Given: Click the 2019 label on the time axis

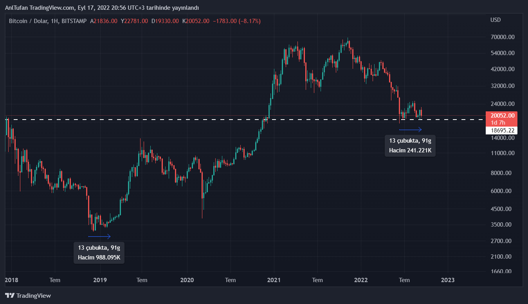Looking at the screenshot, I should [x=100, y=280].
